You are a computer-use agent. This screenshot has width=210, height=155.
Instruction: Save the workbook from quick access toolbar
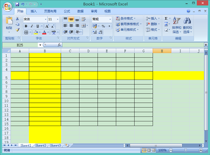pyautogui.click(x=17, y=4)
